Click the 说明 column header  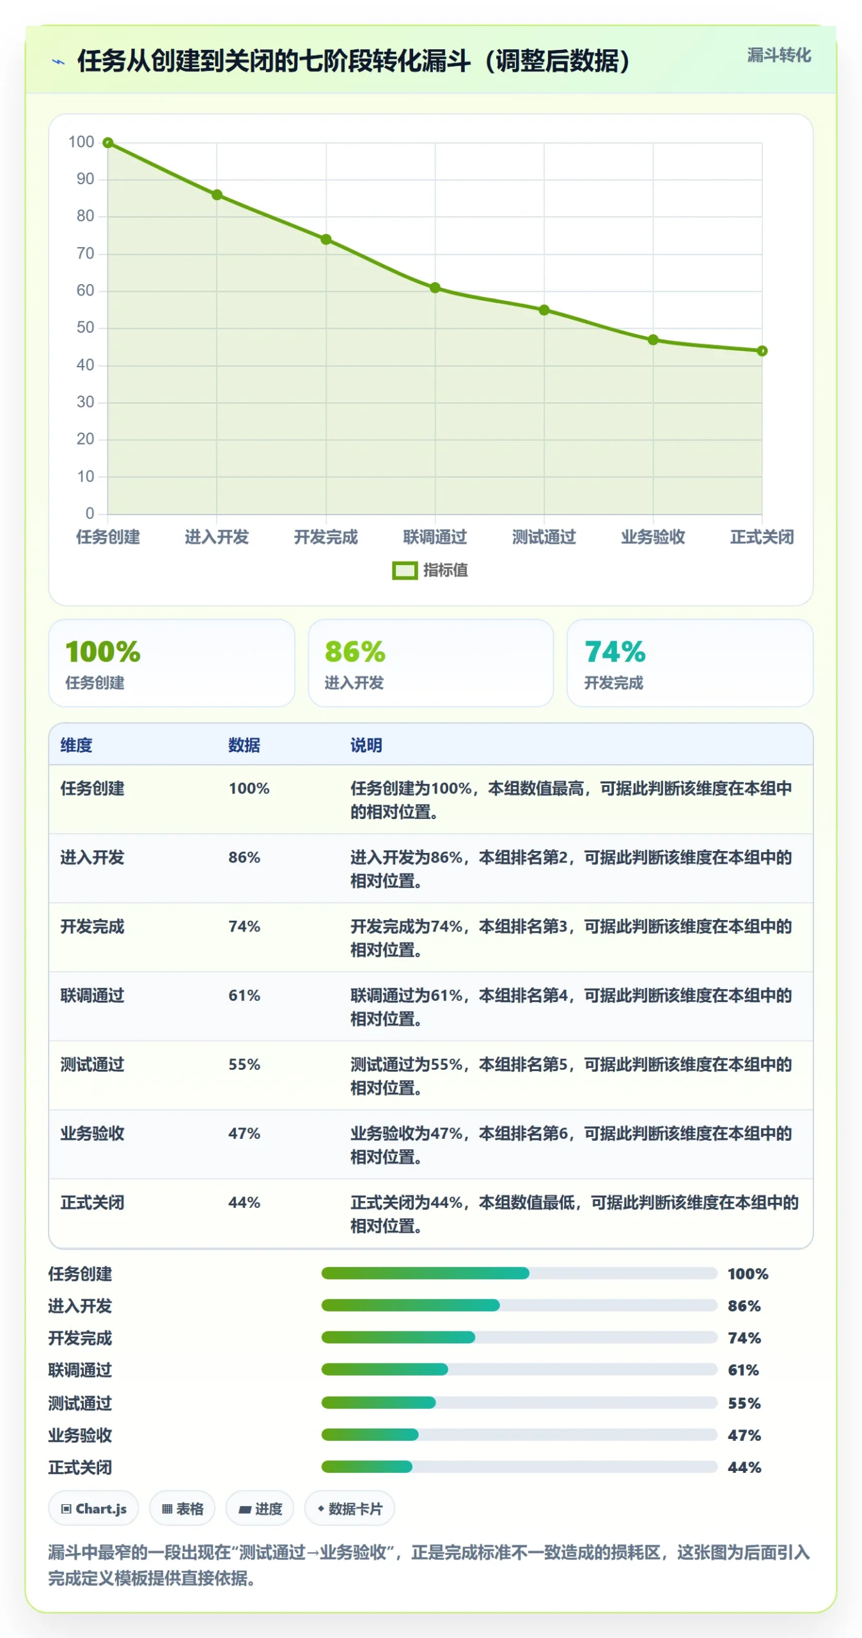[366, 745]
